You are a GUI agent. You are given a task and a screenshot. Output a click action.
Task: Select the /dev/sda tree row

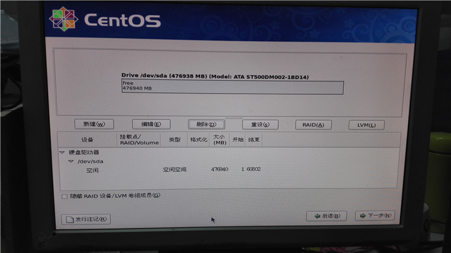click(229, 161)
